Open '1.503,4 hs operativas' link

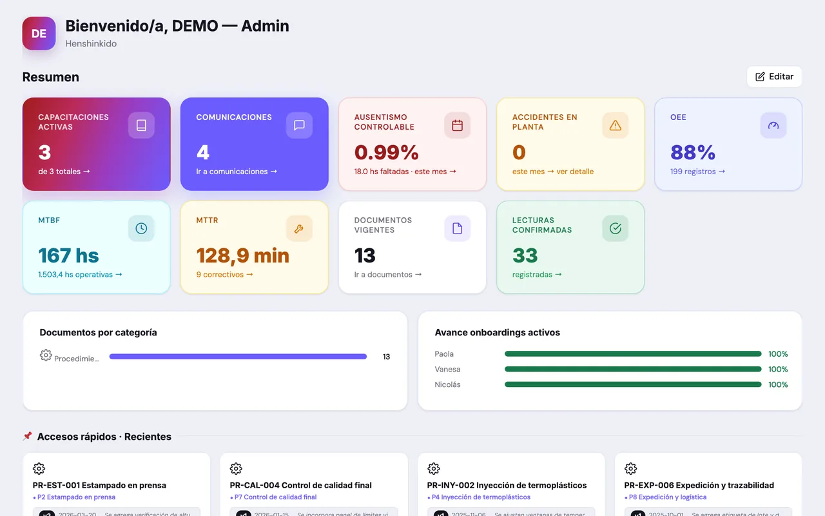pos(80,275)
